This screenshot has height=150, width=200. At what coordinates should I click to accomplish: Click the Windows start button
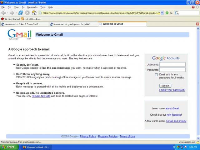9,147
